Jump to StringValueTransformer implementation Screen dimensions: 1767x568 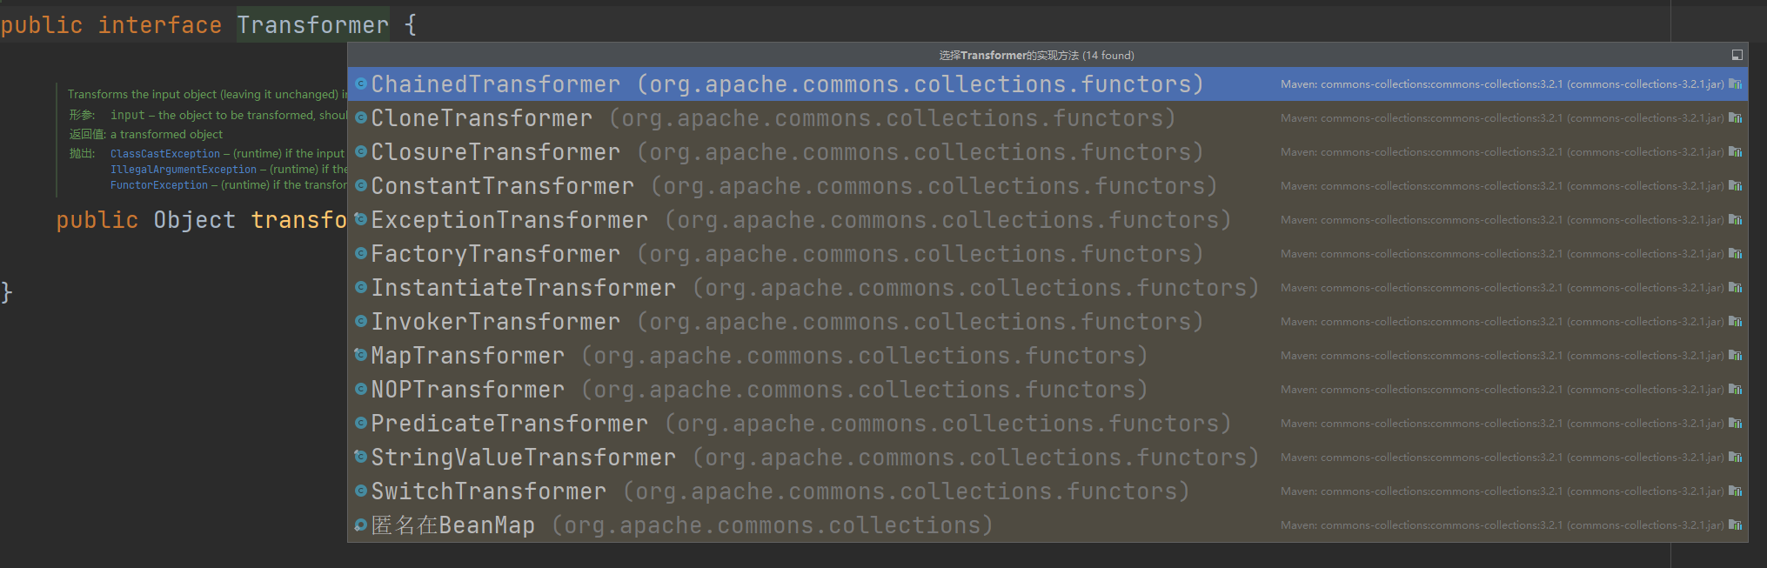523,458
